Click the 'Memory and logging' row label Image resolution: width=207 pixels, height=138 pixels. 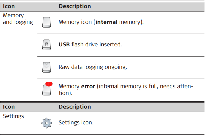tap(18, 19)
